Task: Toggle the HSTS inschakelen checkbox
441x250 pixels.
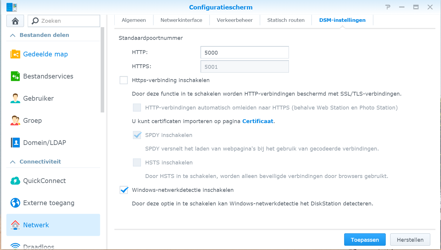Action: pyautogui.click(x=137, y=163)
